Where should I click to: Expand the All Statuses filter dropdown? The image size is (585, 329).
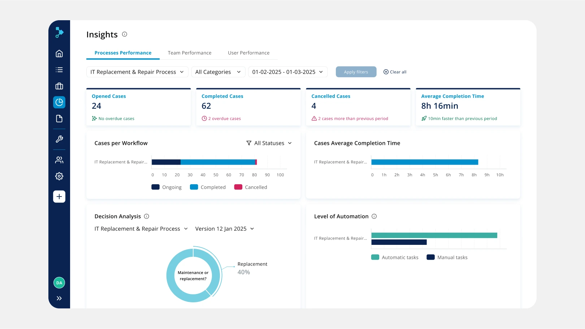269,143
